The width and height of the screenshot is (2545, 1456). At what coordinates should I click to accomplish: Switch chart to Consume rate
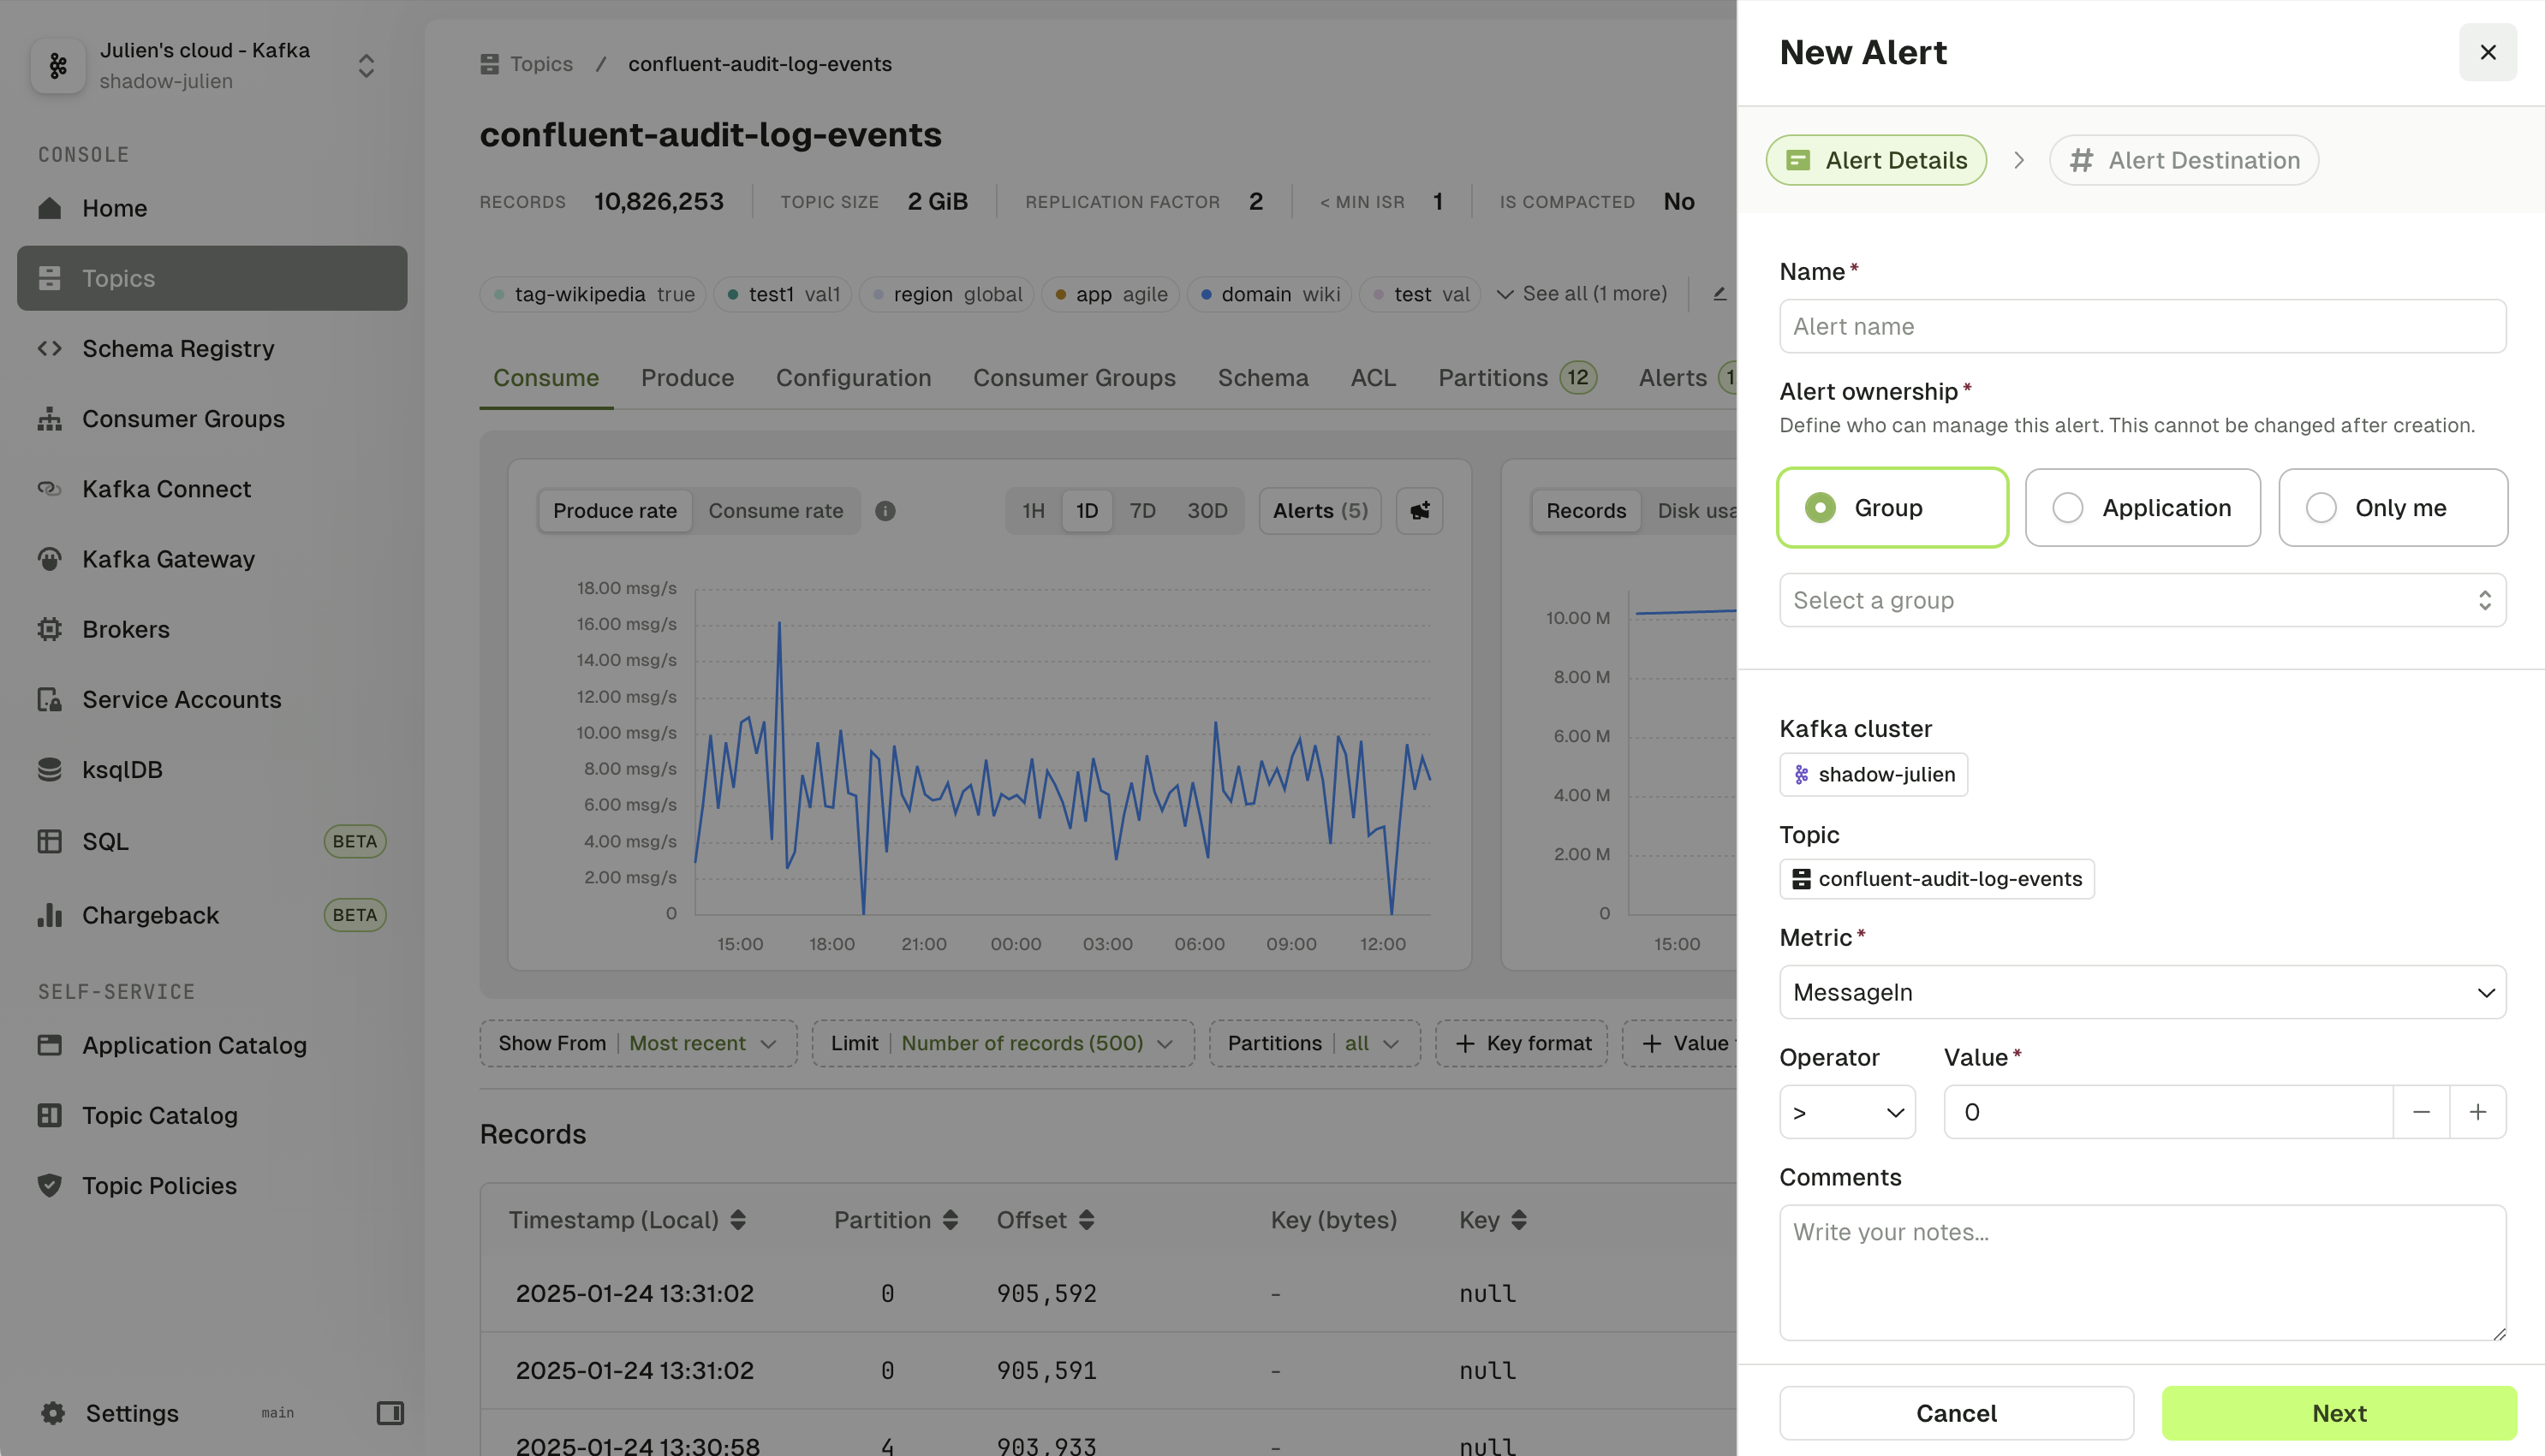(x=775, y=511)
